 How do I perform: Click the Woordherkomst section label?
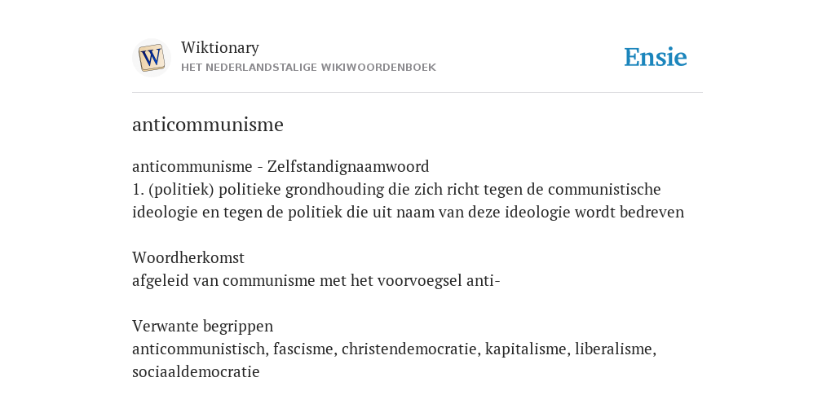coord(188,257)
